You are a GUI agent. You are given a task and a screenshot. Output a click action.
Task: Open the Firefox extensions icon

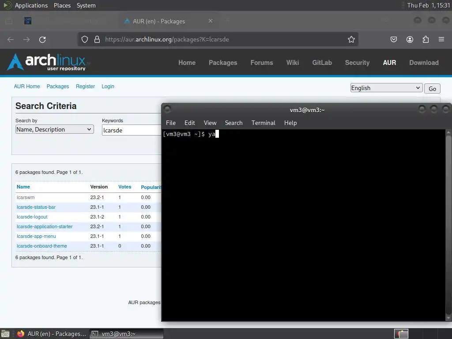(426, 39)
